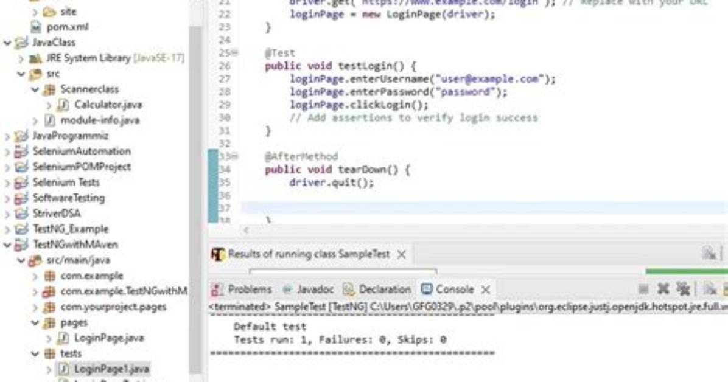Click the LoginPage.java file icon
Viewport: 728px width, 382px height.
point(63,338)
